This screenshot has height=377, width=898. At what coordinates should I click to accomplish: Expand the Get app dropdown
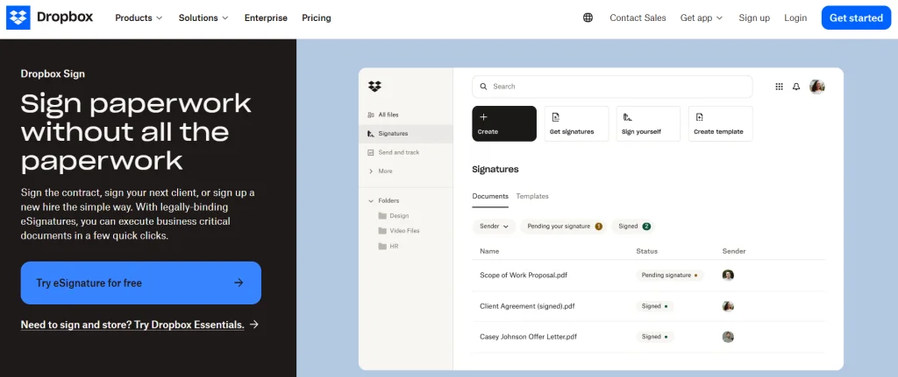701,17
